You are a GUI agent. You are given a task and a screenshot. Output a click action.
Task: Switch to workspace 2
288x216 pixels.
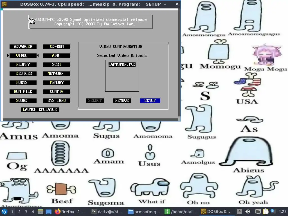(19, 212)
